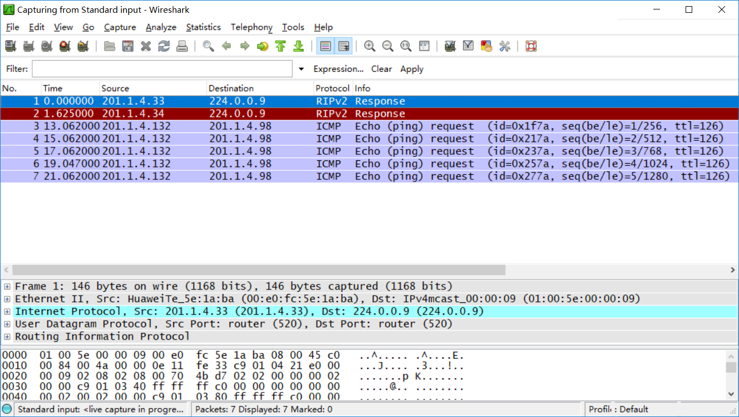Select ICMP packet 7 with seq 5/1280
Screen dimensions: 739x417
tap(369, 176)
